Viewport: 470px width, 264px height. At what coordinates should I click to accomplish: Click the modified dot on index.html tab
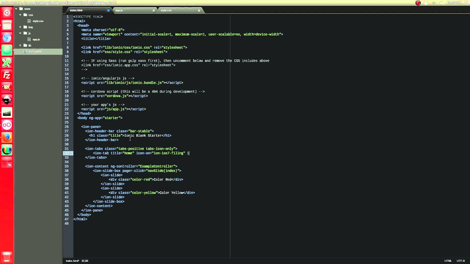point(108,10)
